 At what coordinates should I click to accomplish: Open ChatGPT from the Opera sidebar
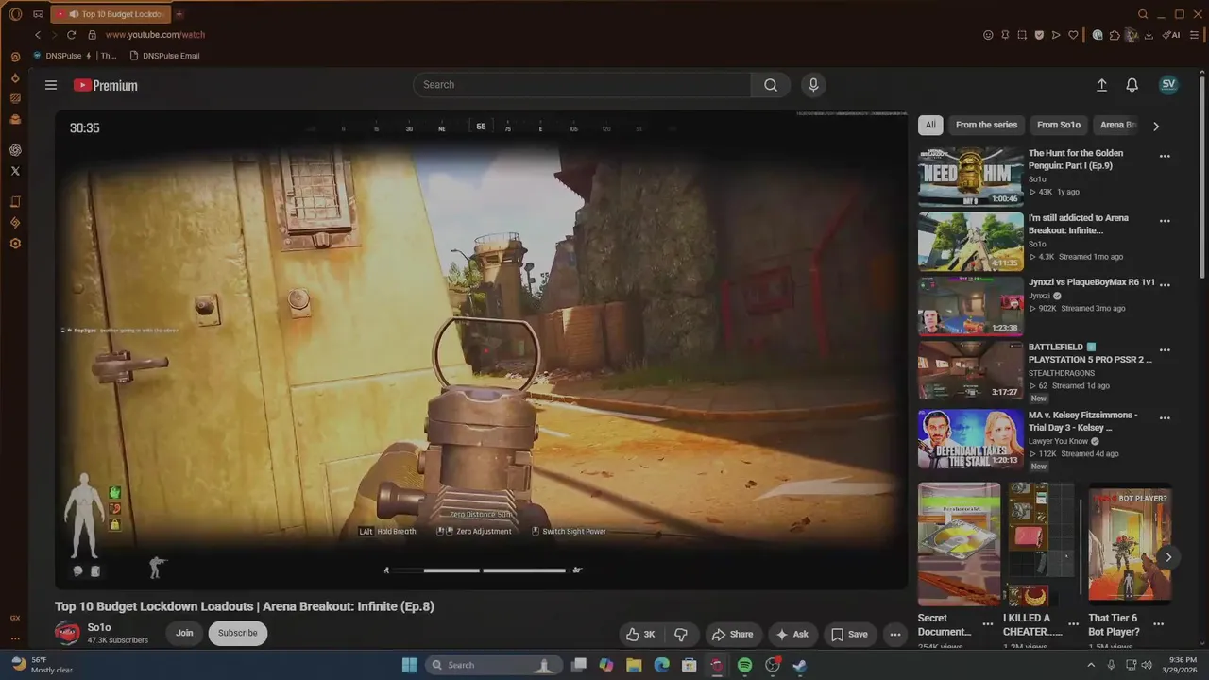(15, 150)
